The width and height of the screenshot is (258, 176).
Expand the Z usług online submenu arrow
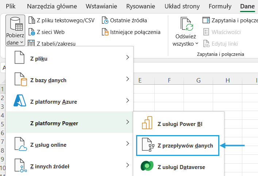pos(127,144)
